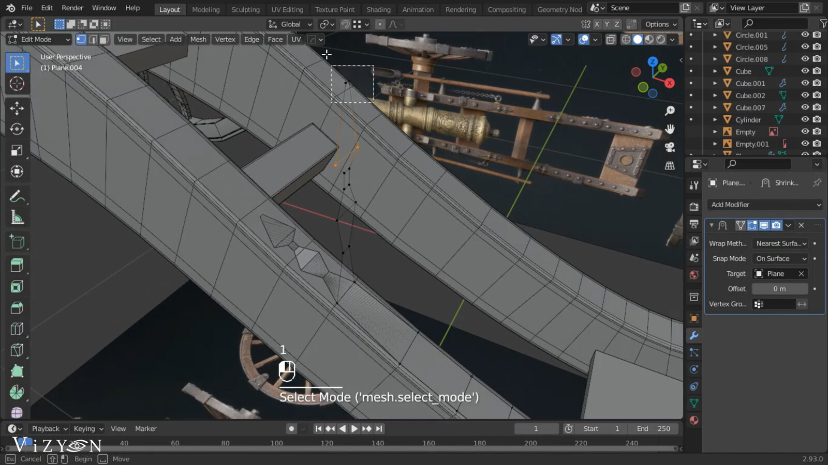Screen dimensions: 828x465
Task: Open the Modifier properties wrench tab
Action: click(x=694, y=335)
